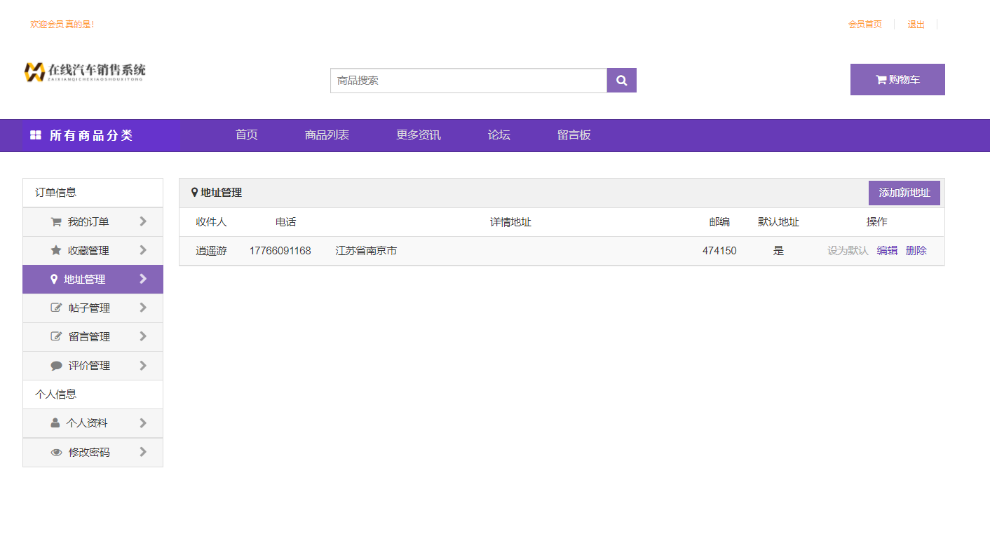Click the star icon for 收藏管理

coord(55,250)
